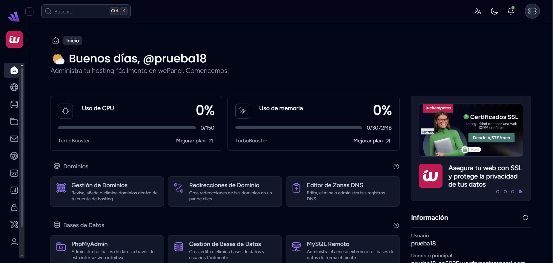Click the Inicio breadcrumb tab
The height and width of the screenshot is (263, 553).
point(73,41)
